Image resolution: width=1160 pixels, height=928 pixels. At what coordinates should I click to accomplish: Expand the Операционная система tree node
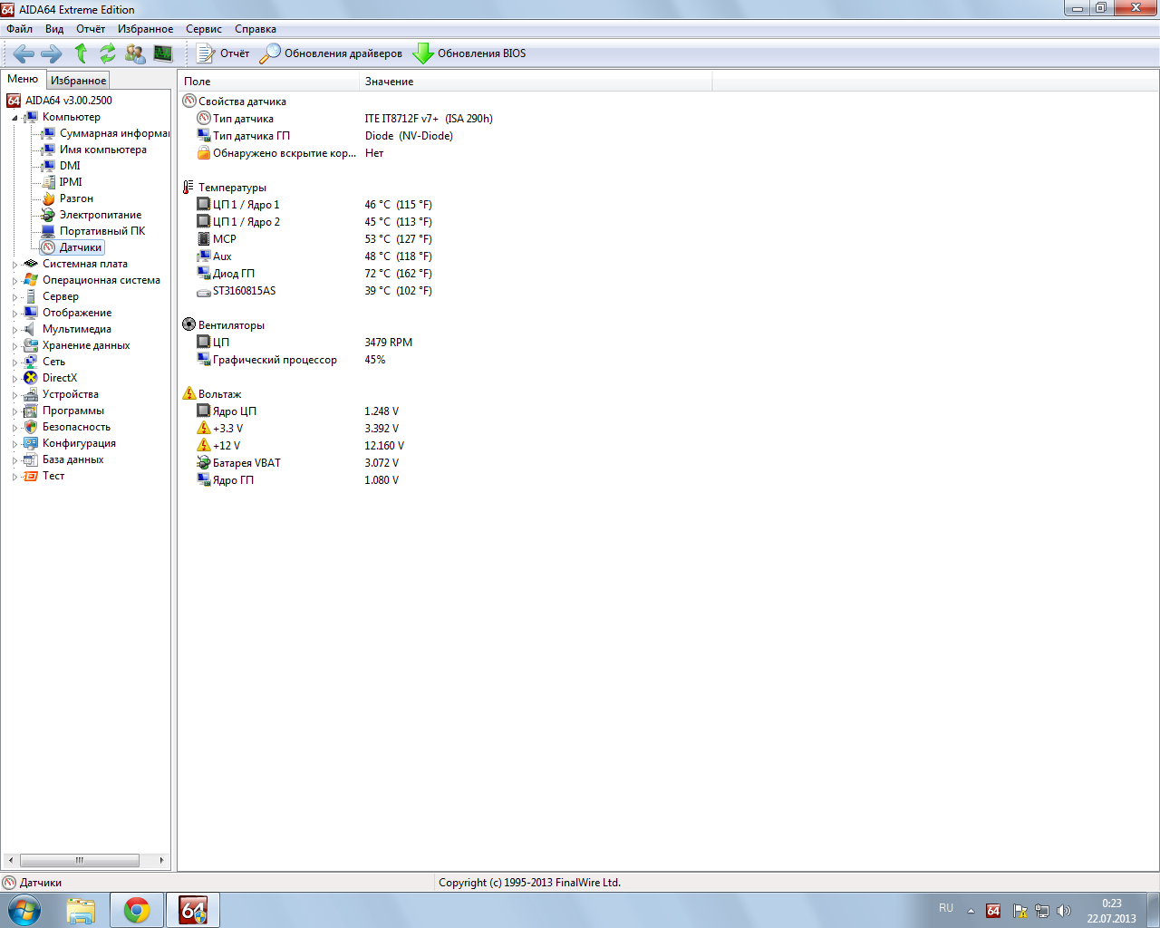point(14,281)
